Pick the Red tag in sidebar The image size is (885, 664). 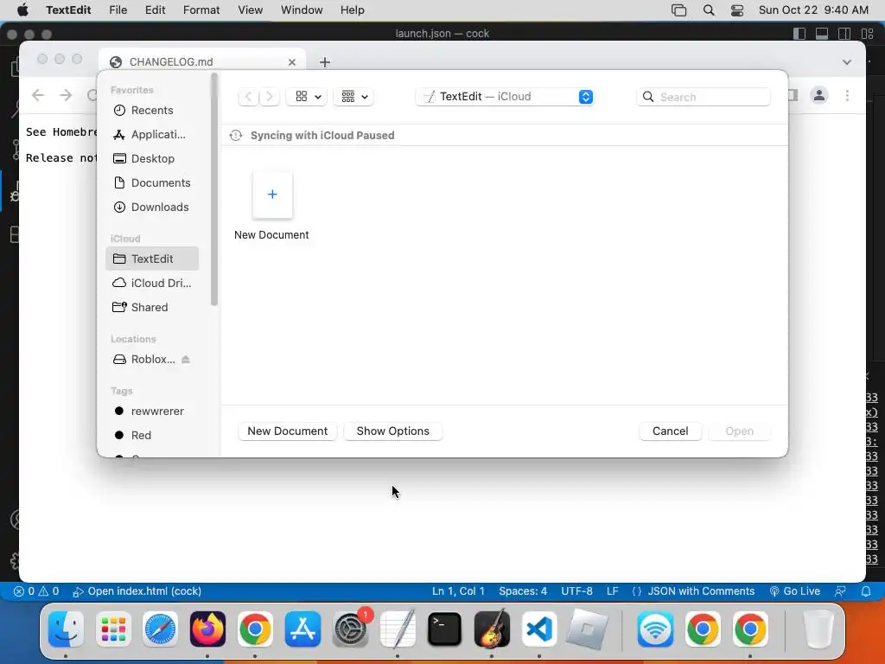coord(151,436)
